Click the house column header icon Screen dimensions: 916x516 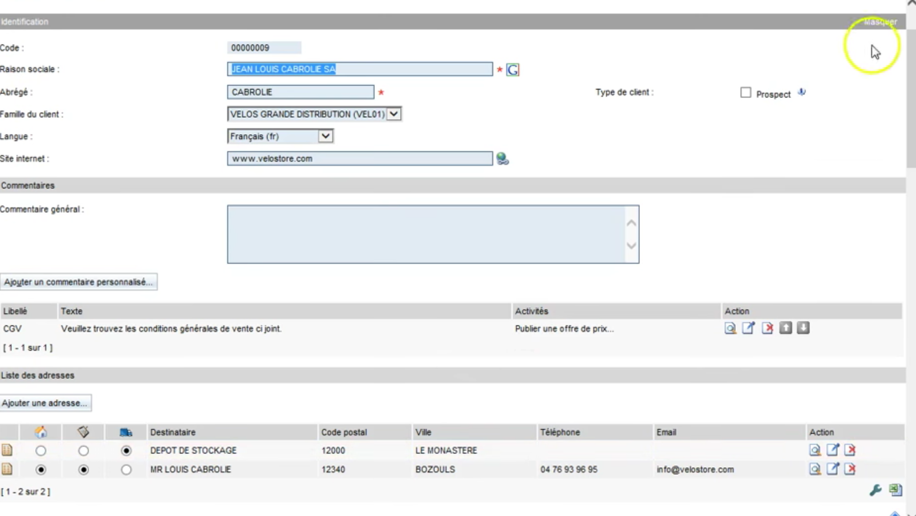(x=40, y=432)
